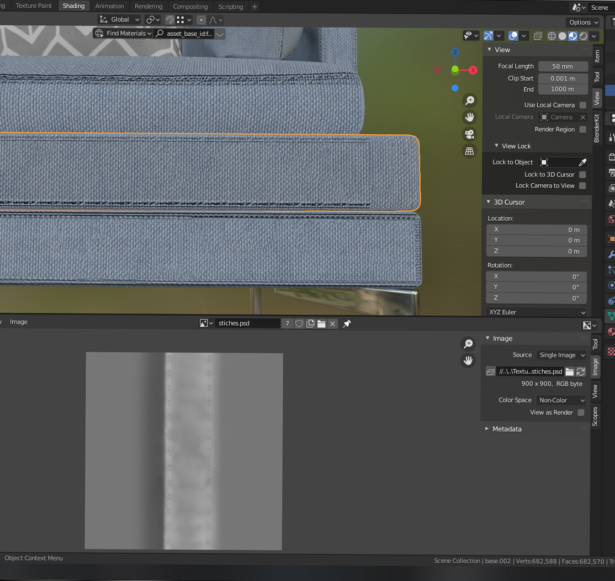Click the Options button in viewport header
Viewport: 615px width, 581px height.
click(x=582, y=22)
